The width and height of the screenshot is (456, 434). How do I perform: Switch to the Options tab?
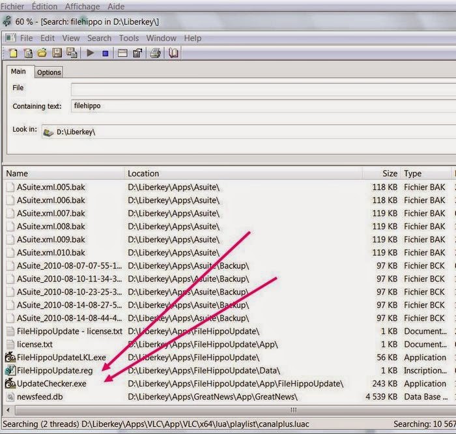click(x=49, y=72)
